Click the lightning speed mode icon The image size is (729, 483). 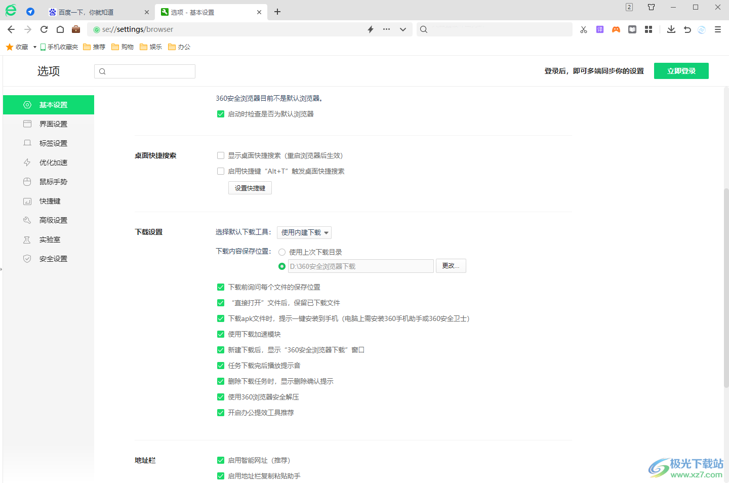point(371,29)
